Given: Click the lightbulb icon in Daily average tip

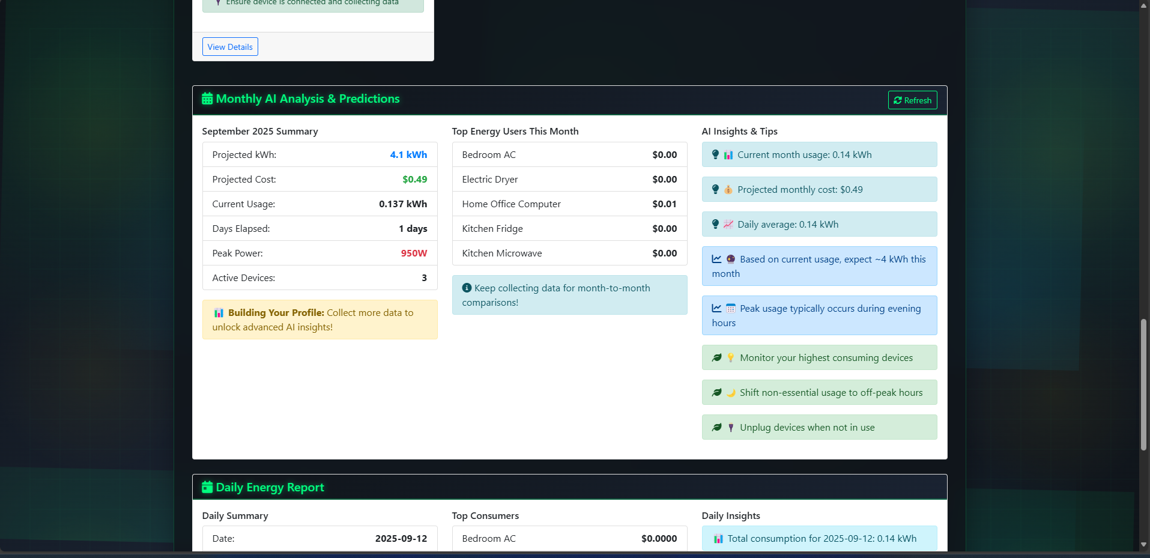Looking at the screenshot, I should pos(715,224).
